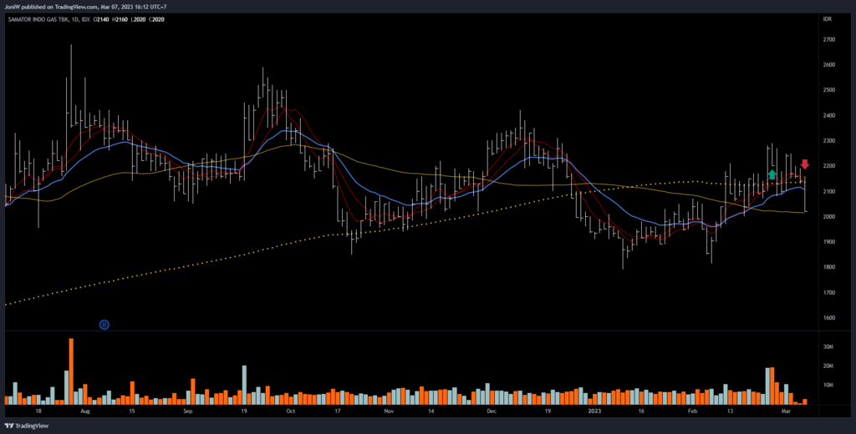Select the Aug label on time axis
The width and height of the screenshot is (856, 434).
point(84,411)
